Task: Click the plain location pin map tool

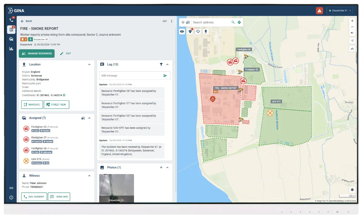Action: point(206,31)
